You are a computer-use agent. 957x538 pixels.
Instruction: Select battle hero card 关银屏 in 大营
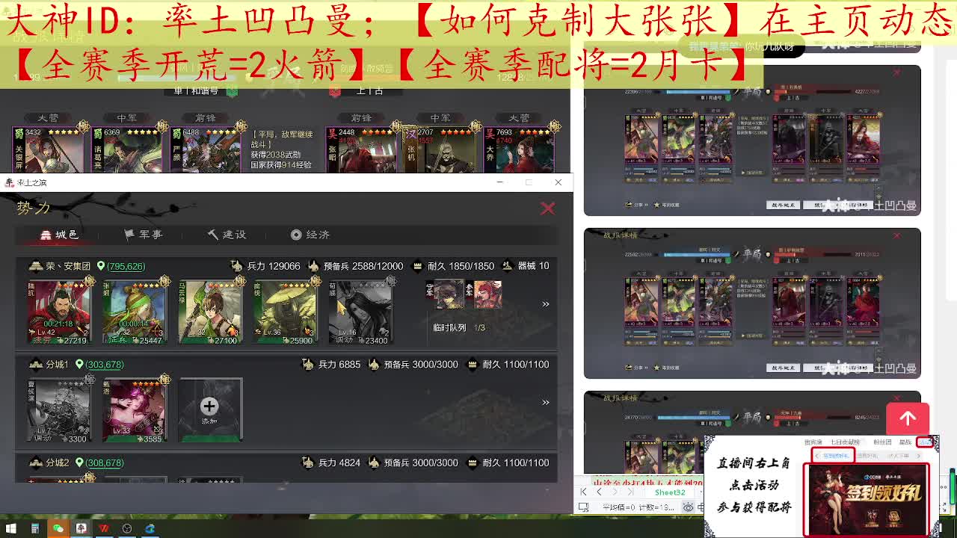48,149
